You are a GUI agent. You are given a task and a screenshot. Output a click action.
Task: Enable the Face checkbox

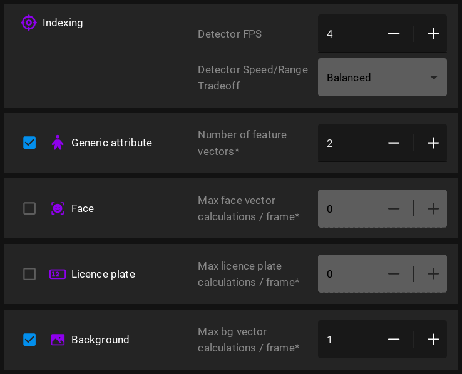(x=29, y=208)
